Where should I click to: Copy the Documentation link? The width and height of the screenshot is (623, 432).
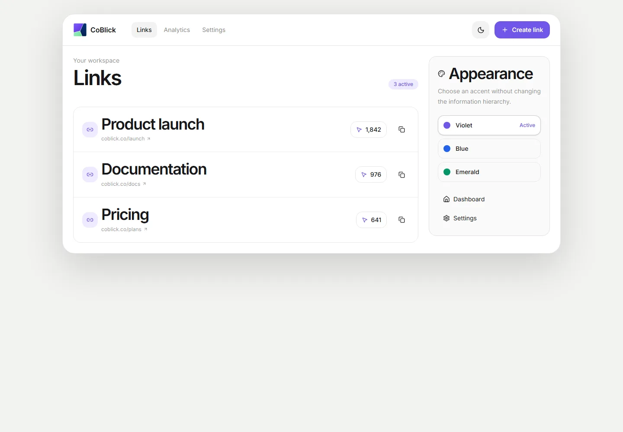(x=401, y=175)
